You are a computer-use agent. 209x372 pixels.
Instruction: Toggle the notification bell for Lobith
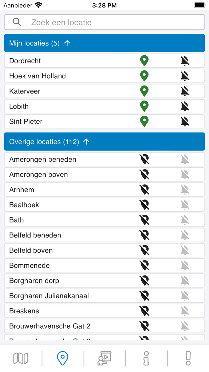(x=184, y=106)
